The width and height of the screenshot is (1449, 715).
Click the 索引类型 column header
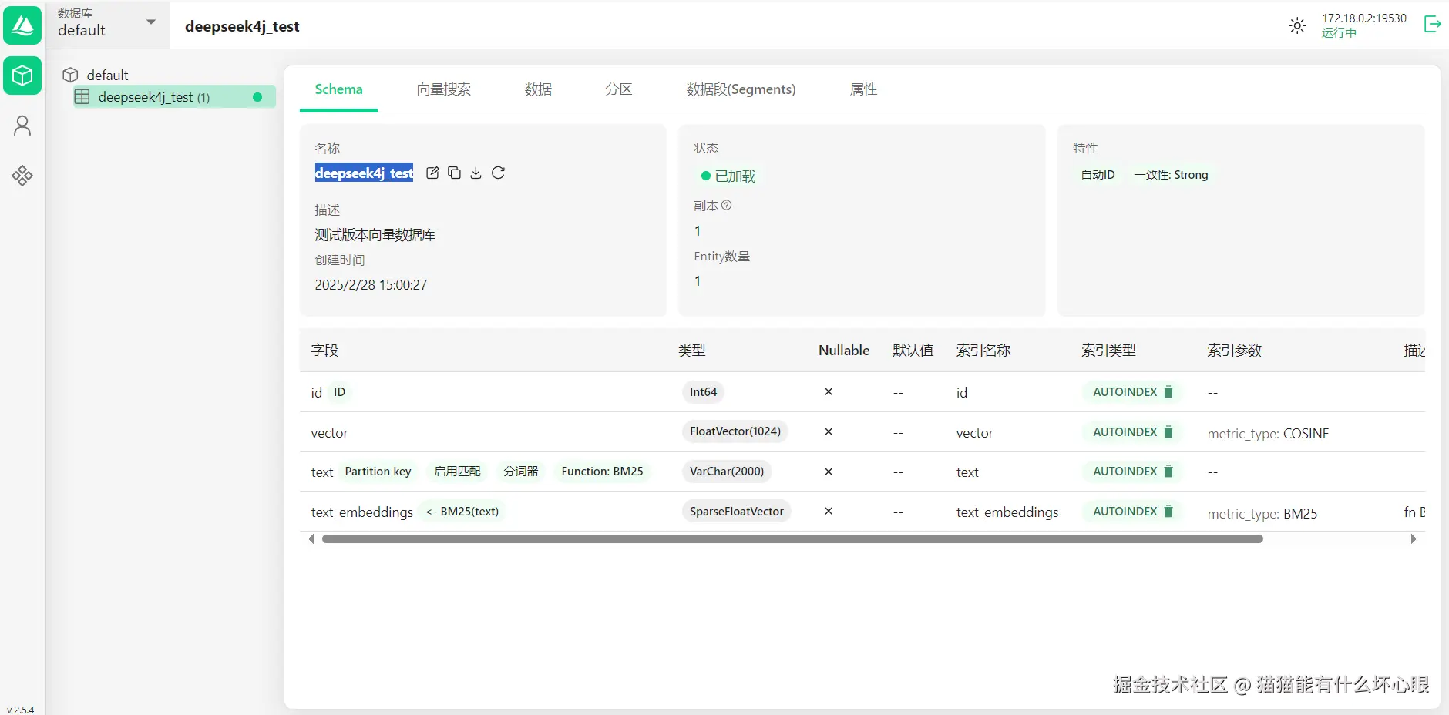click(x=1108, y=351)
